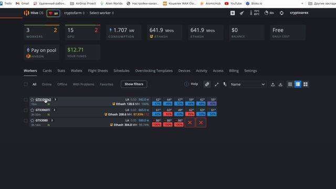This screenshot has height=189, width=336.
Task: Filter workers by Offline
Action: pyautogui.click(x=62, y=85)
